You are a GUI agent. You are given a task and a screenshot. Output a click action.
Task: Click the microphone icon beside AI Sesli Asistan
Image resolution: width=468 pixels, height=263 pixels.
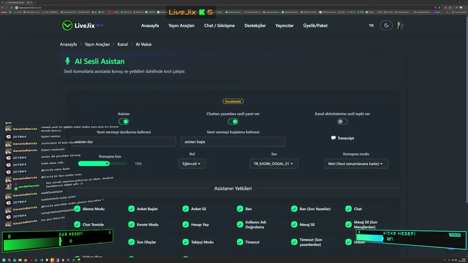click(x=67, y=61)
